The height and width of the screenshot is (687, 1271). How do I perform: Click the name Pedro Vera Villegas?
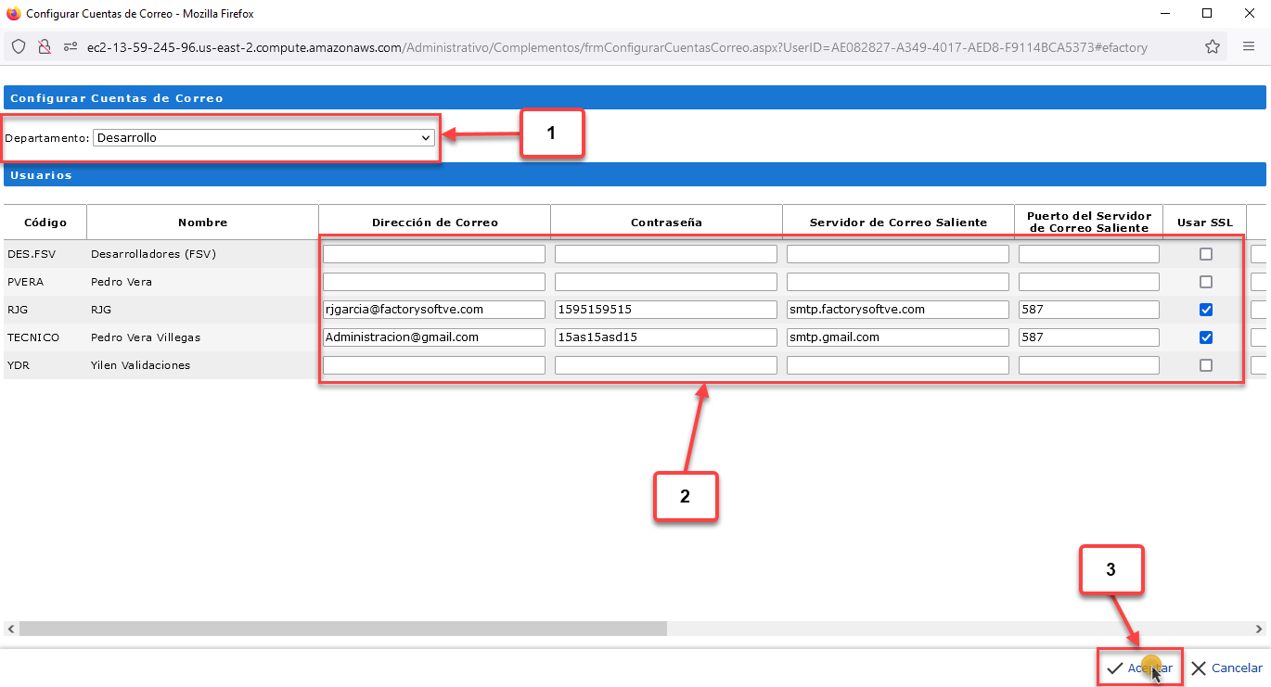(x=146, y=337)
